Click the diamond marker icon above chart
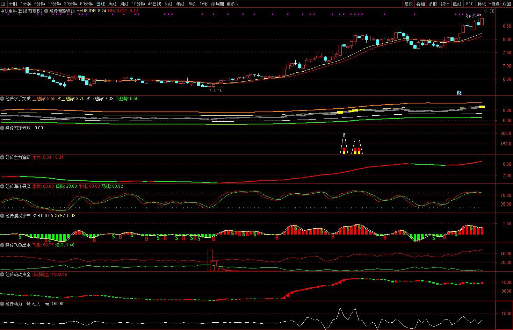This screenshot has height=330, width=513. point(485,11)
